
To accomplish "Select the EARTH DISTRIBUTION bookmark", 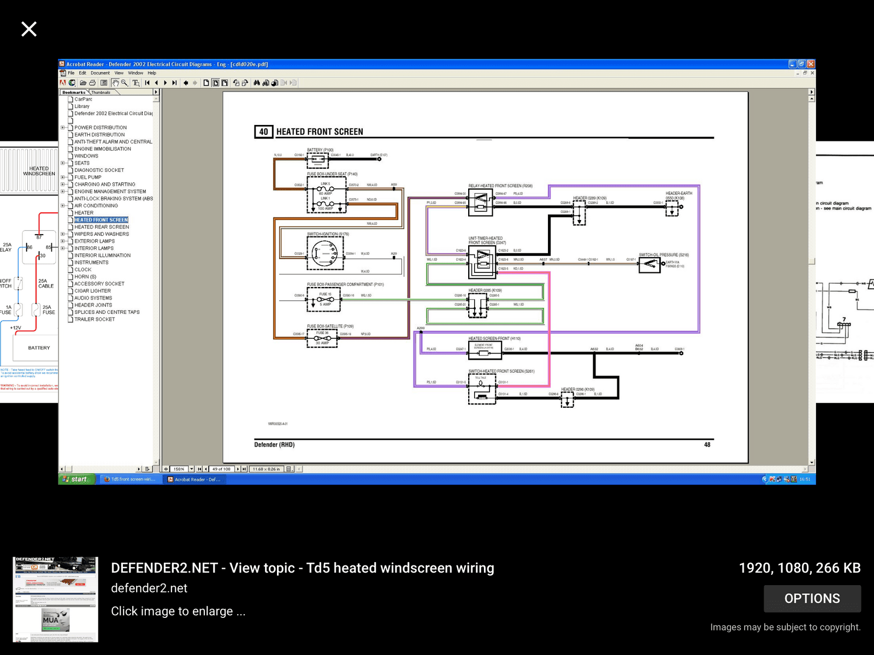I will pyautogui.click(x=99, y=135).
